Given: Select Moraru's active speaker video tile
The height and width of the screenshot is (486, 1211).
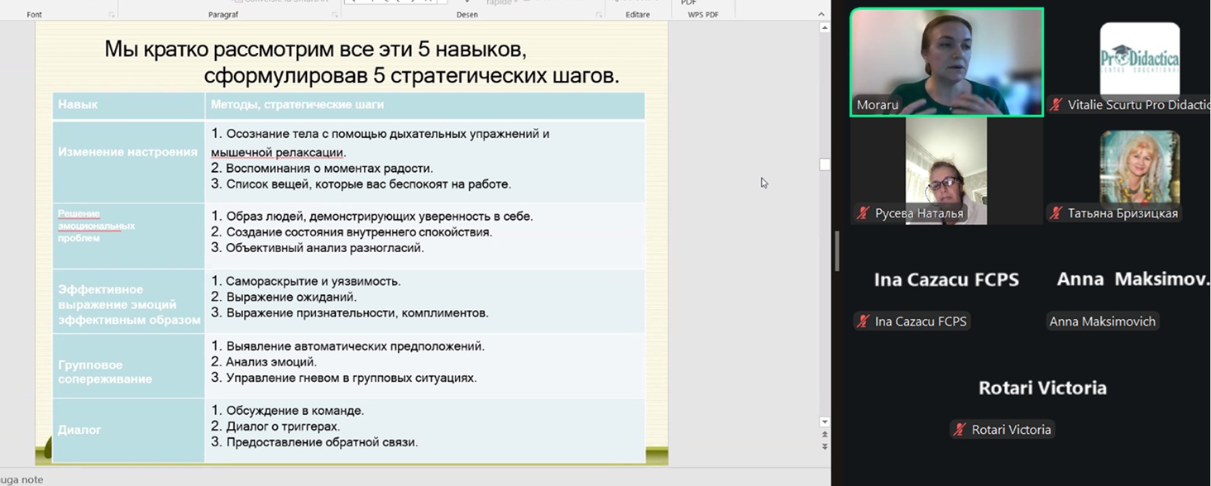Looking at the screenshot, I should click(946, 62).
